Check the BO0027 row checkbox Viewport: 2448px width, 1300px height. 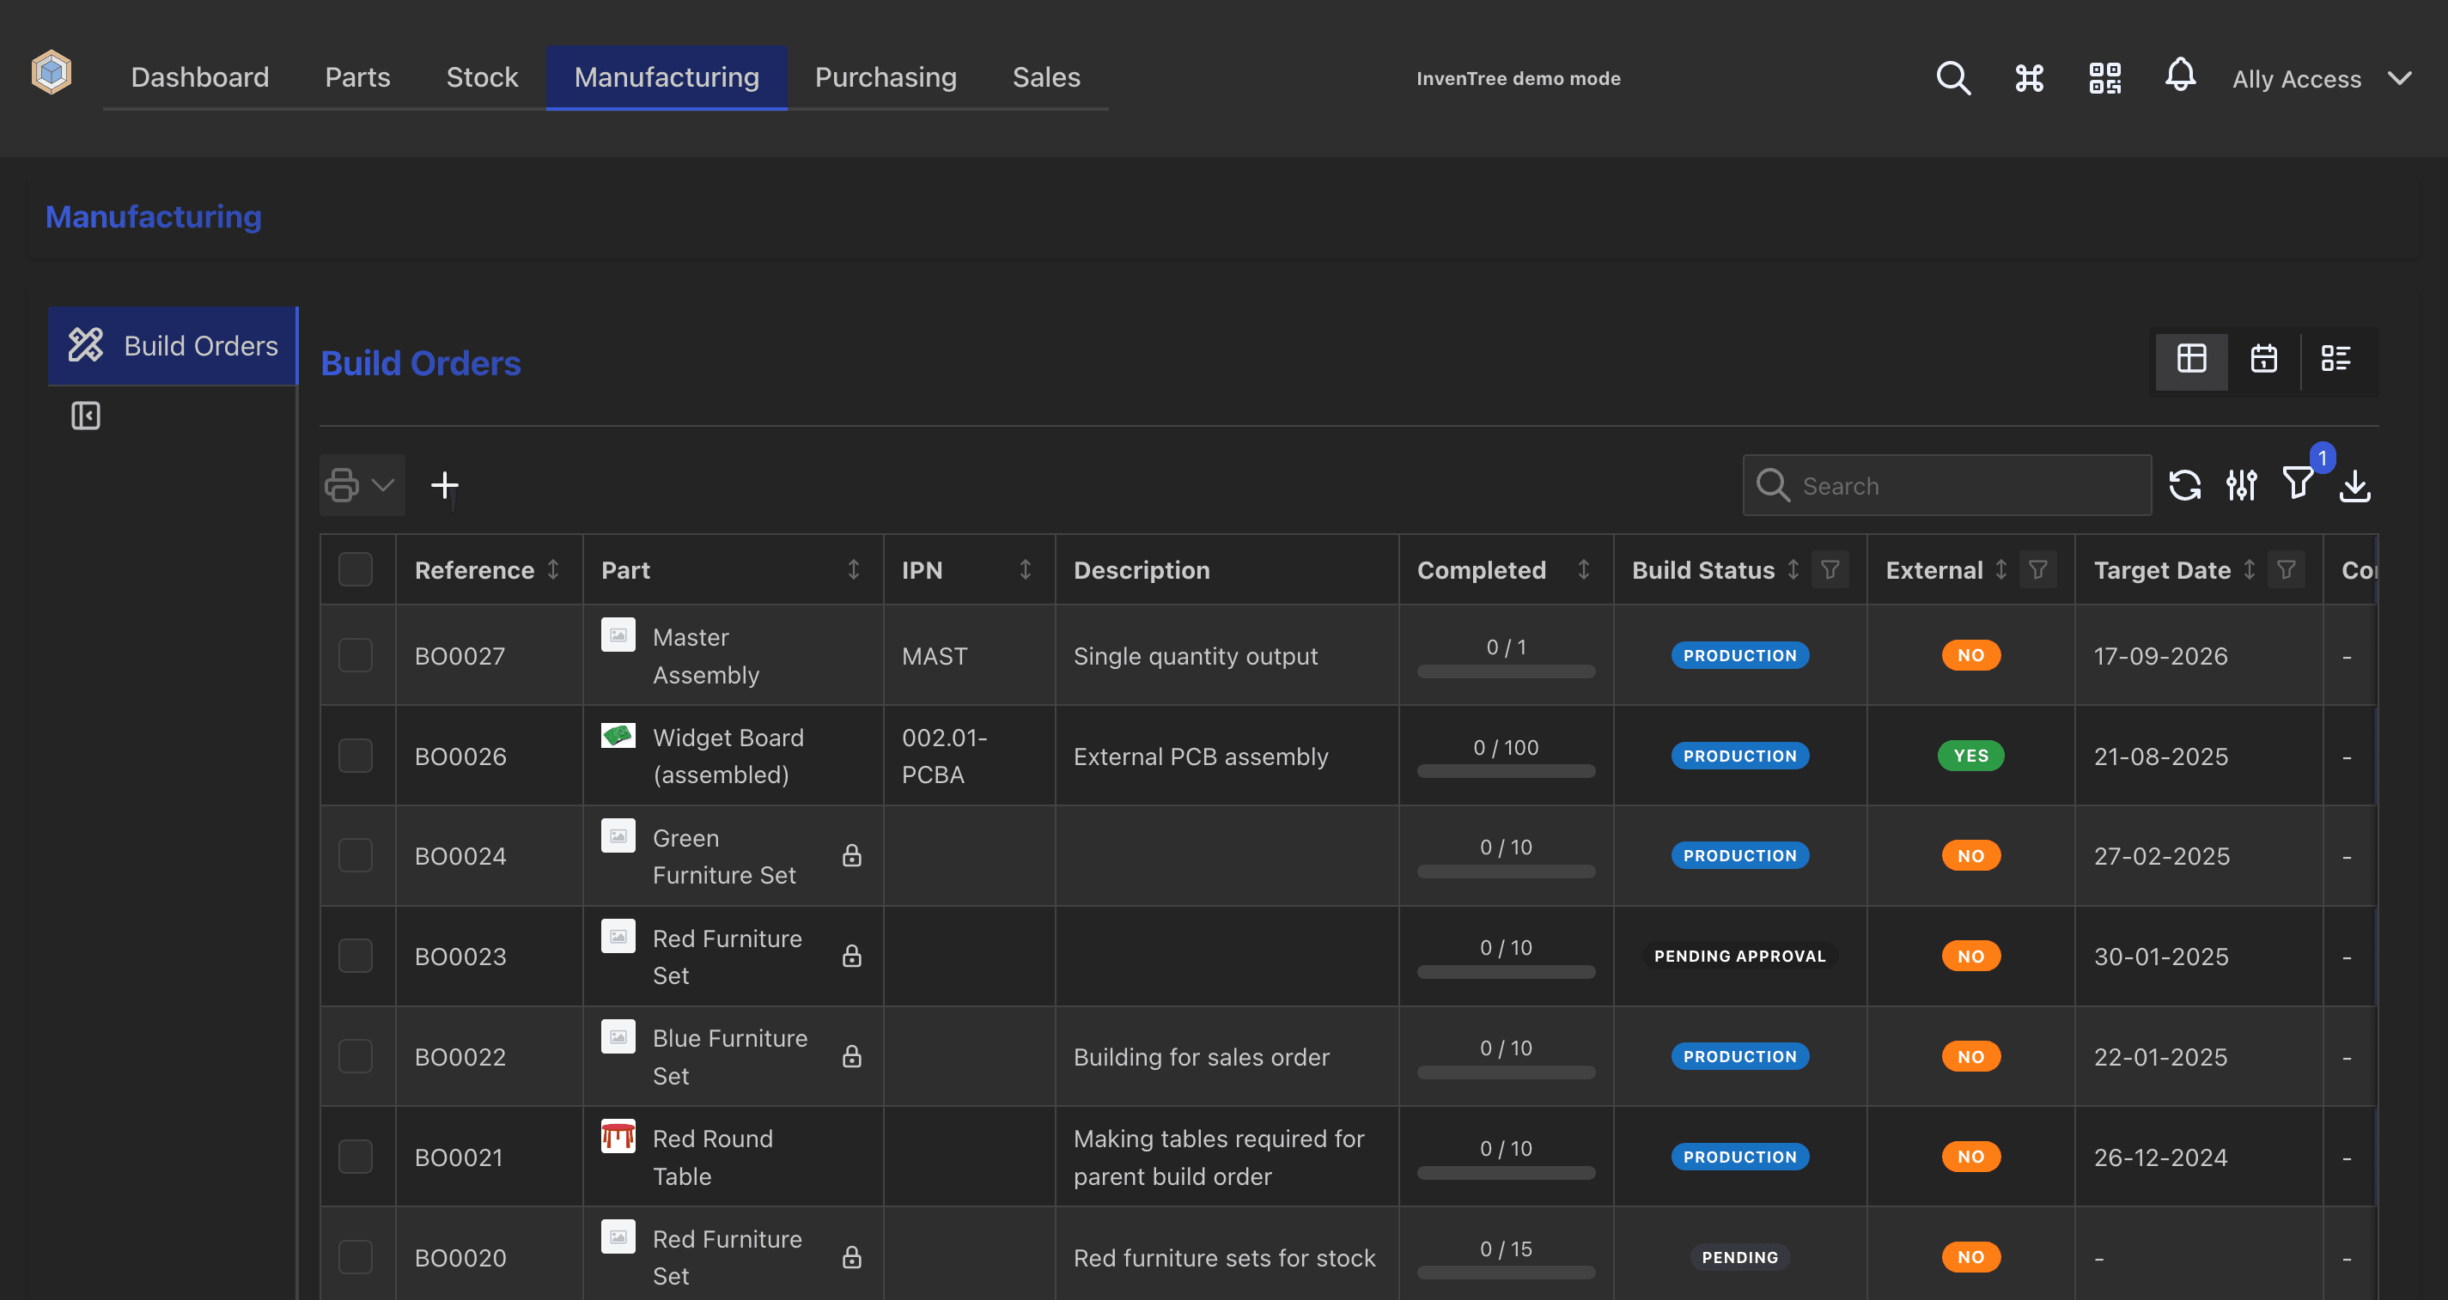click(356, 656)
